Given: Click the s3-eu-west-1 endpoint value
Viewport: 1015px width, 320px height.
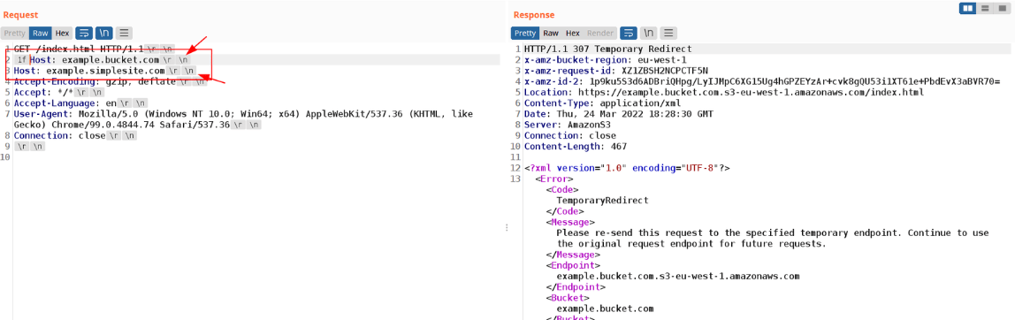Looking at the screenshot, I should point(678,277).
